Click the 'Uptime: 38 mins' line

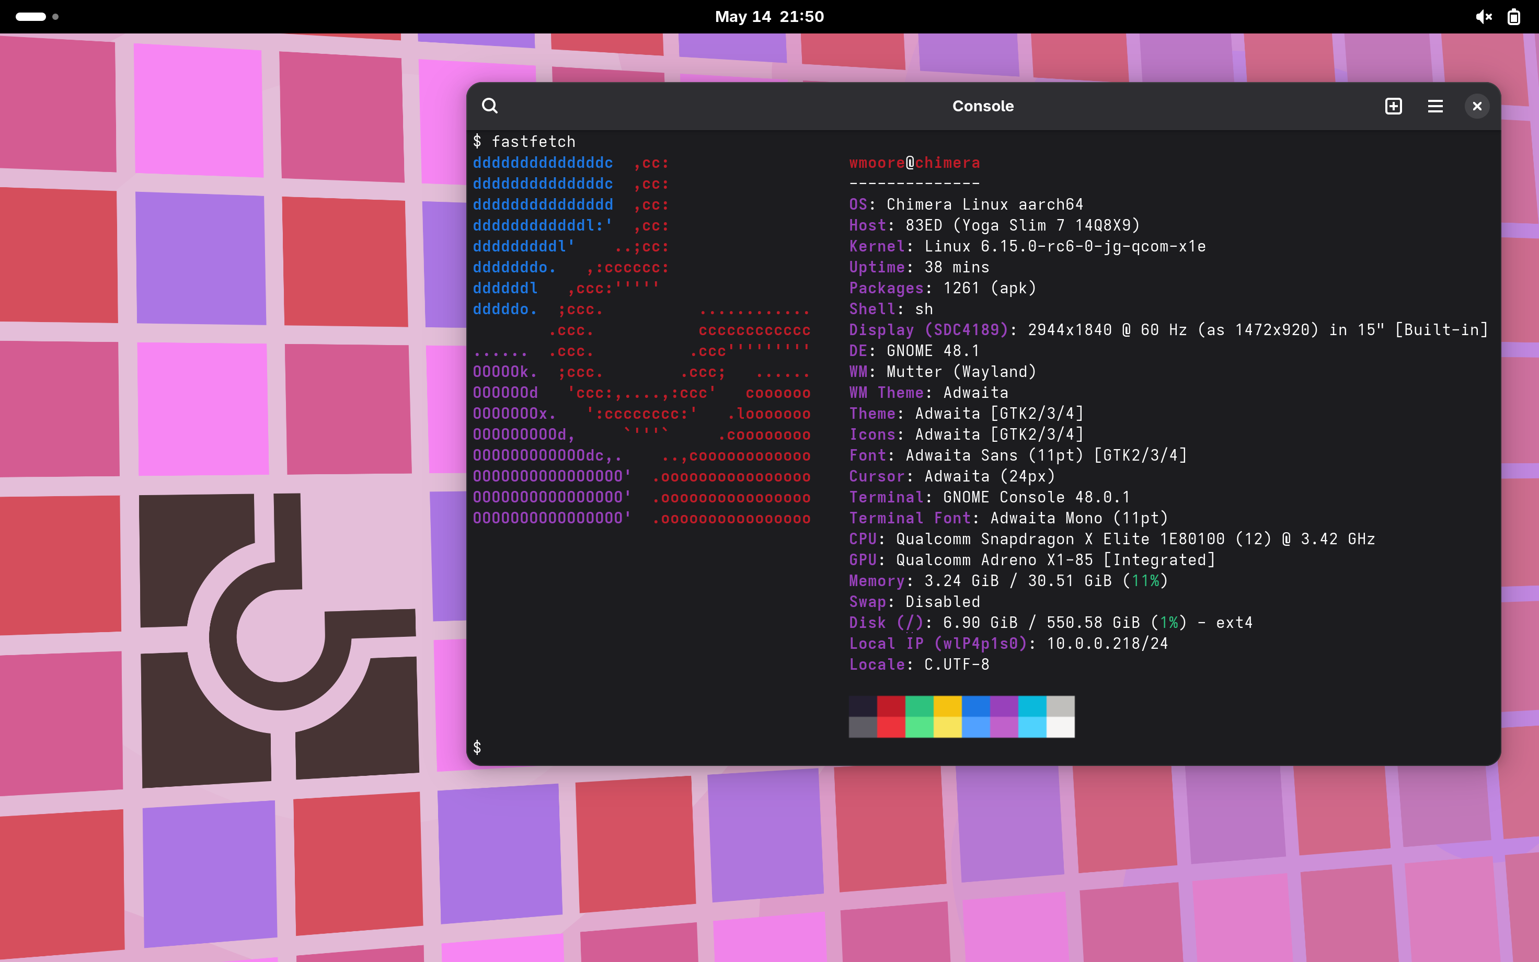point(919,267)
